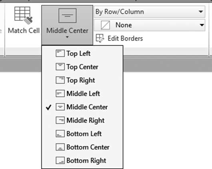
Task: Click the Top Center menu label
Action: click(x=82, y=67)
